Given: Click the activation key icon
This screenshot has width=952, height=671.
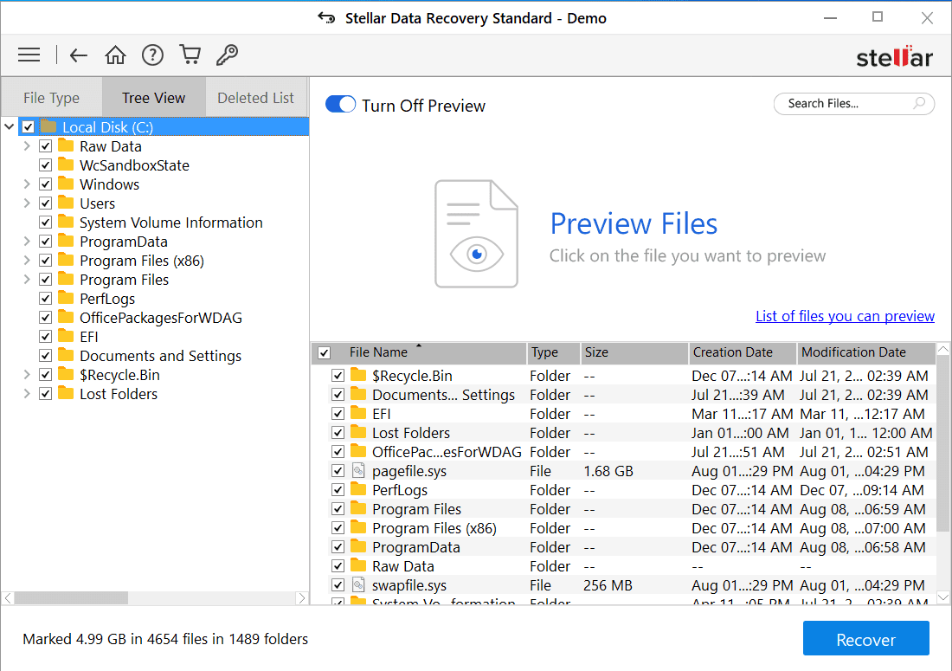Looking at the screenshot, I should click(x=227, y=55).
